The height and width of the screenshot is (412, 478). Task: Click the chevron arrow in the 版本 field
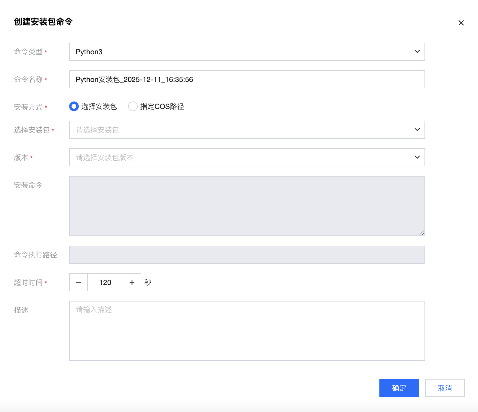[x=417, y=157]
